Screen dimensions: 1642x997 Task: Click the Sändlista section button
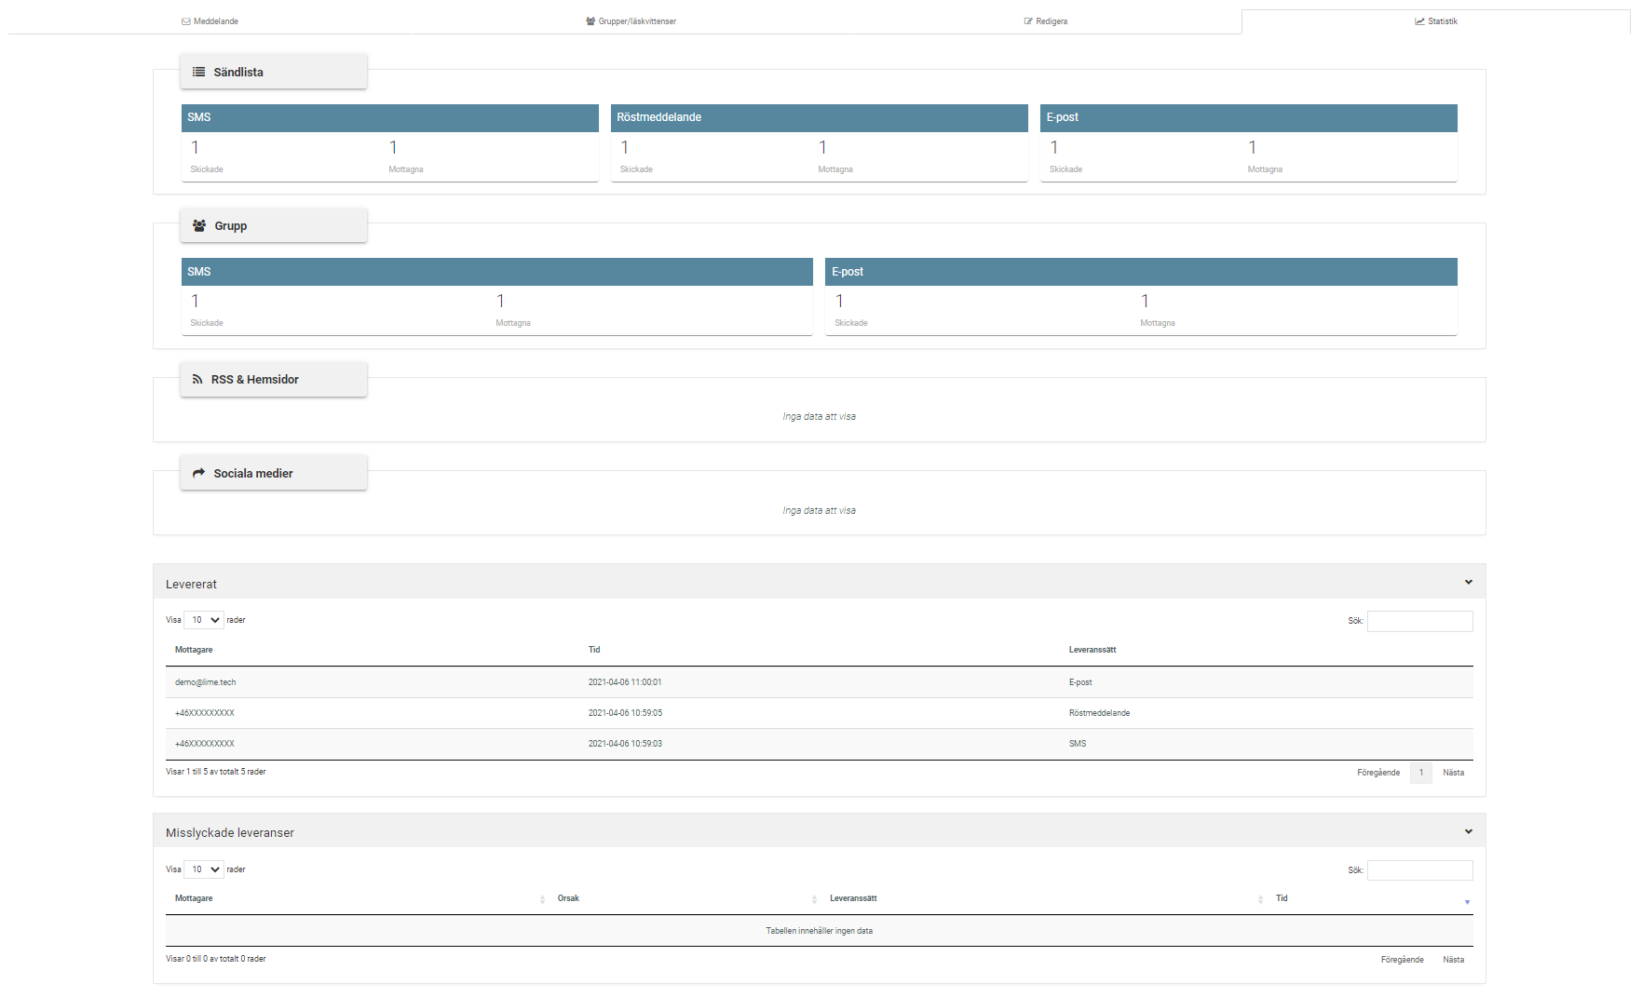pyautogui.click(x=274, y=72)
